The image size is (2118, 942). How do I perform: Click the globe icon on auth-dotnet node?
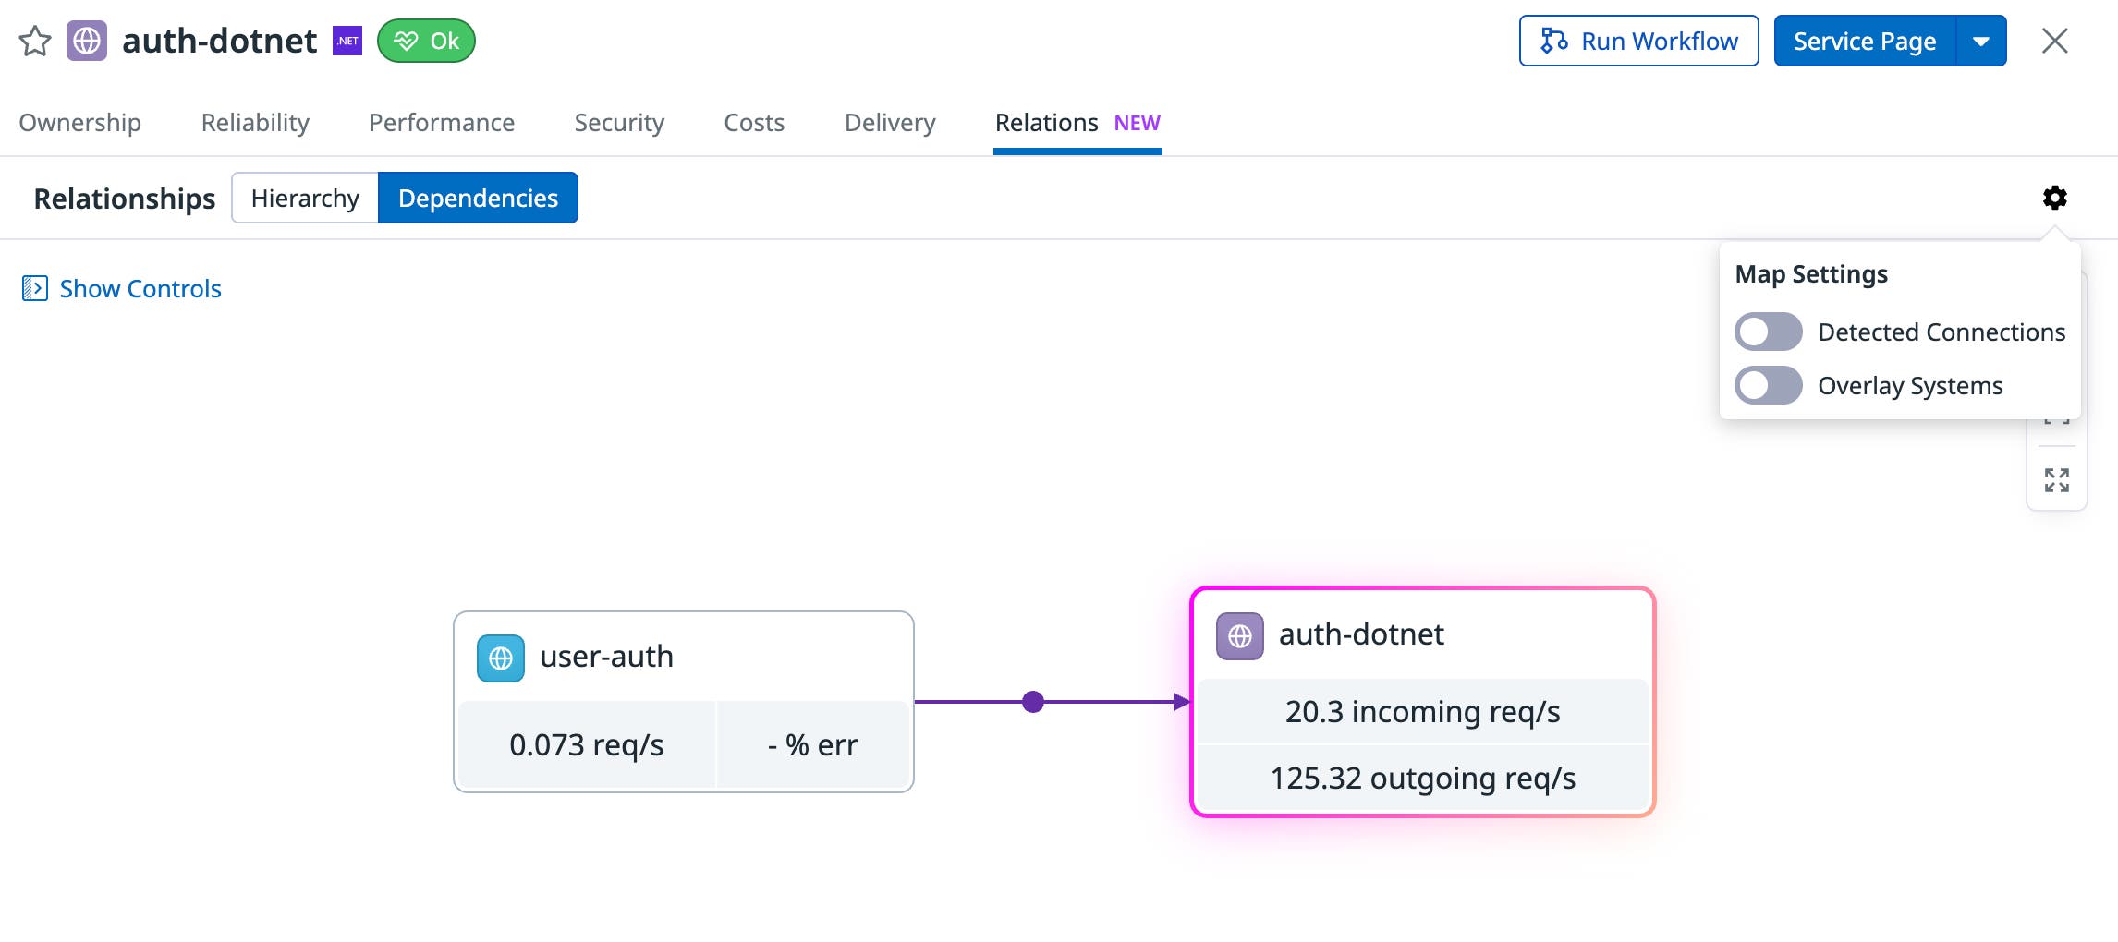point(1239,635)
